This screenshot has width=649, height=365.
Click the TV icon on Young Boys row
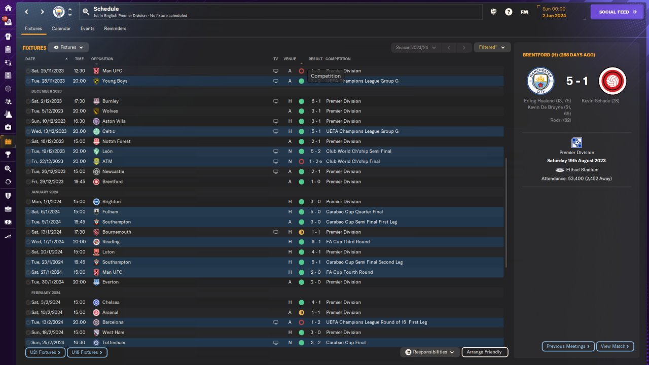[276, 81]
